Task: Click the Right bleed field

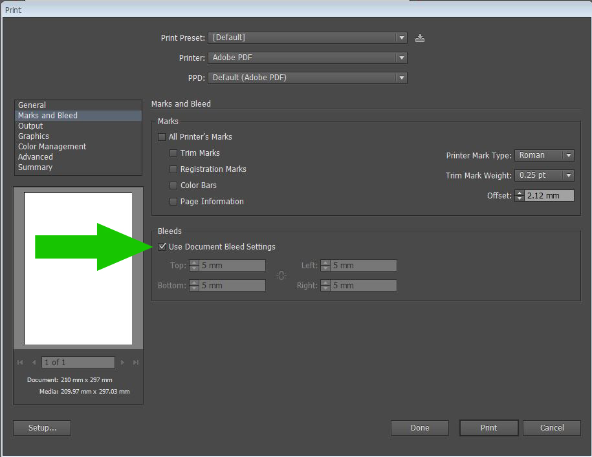Action: 364,286
